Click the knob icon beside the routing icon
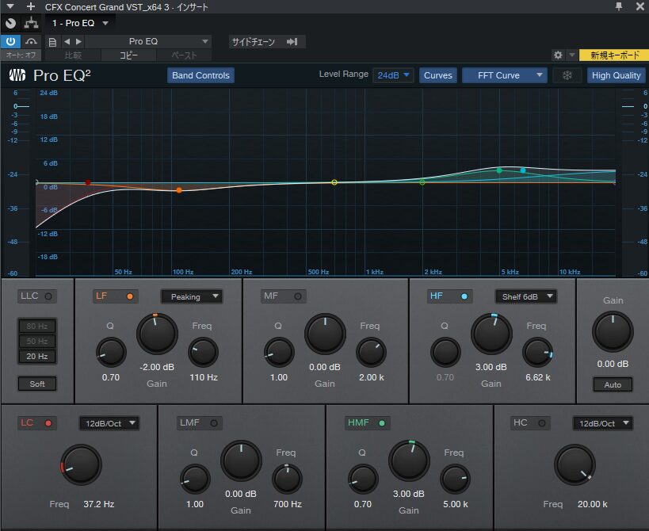649x531 pixels. (11, 23)
